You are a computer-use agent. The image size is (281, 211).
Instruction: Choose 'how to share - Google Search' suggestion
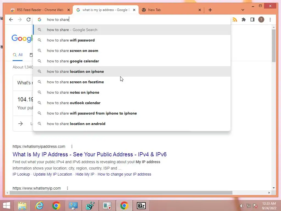click(x=132, y=30)
